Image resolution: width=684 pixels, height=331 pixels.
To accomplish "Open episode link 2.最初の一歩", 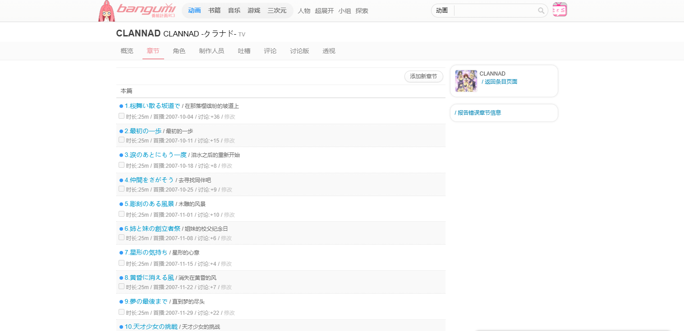I will [x=143, y=131].
